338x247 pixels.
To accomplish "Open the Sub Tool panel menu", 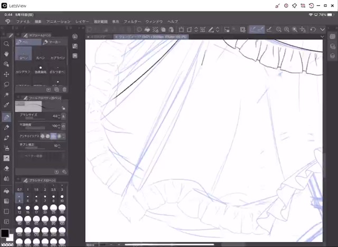I will coord(18,35).
